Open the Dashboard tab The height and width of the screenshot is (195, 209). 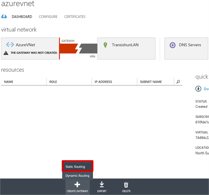point(22,17)
